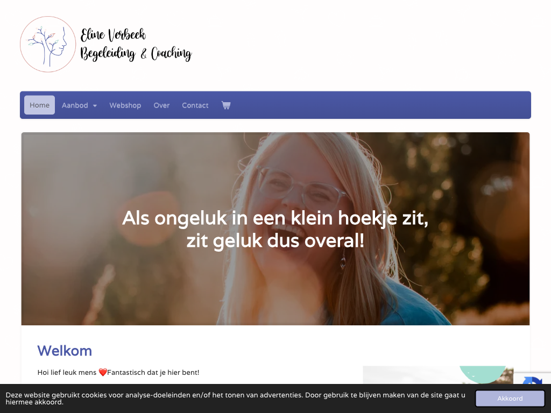Image resolution: width=551 pixels, height=413 pixels.
Task: Click the cookie notice message text
Action: (x=236, y=398)
